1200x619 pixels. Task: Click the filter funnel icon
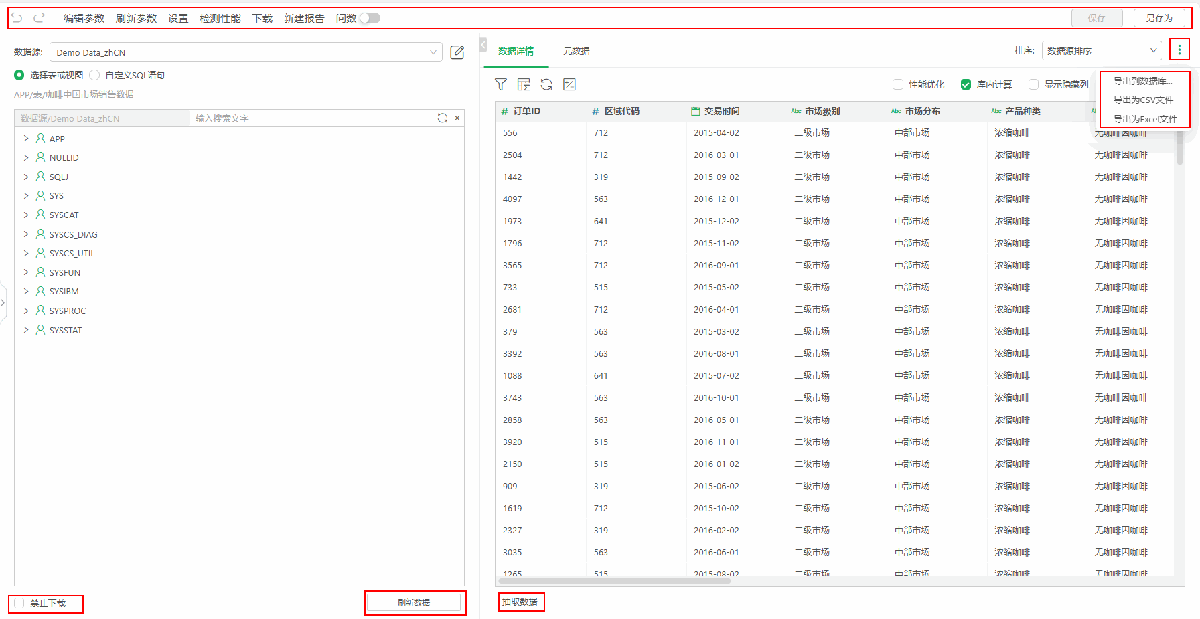click(501, 84)
